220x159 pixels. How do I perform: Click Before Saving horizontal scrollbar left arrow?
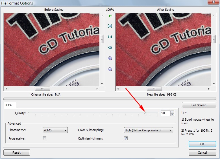click(6, 89)
